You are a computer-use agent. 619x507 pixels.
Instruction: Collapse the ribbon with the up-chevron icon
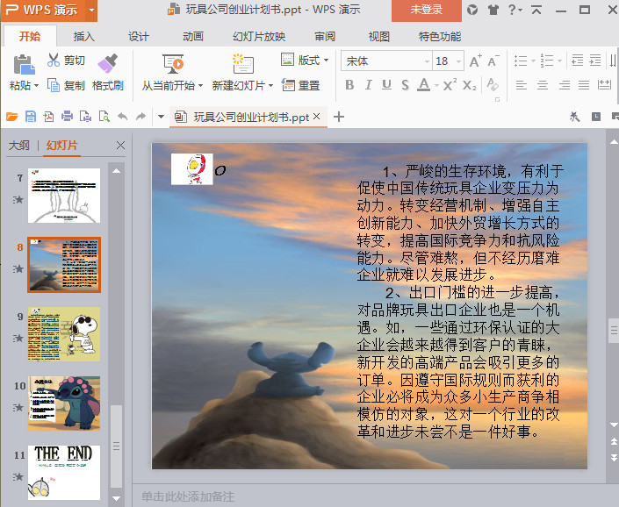pyautogui.click(x=536, y=10)
